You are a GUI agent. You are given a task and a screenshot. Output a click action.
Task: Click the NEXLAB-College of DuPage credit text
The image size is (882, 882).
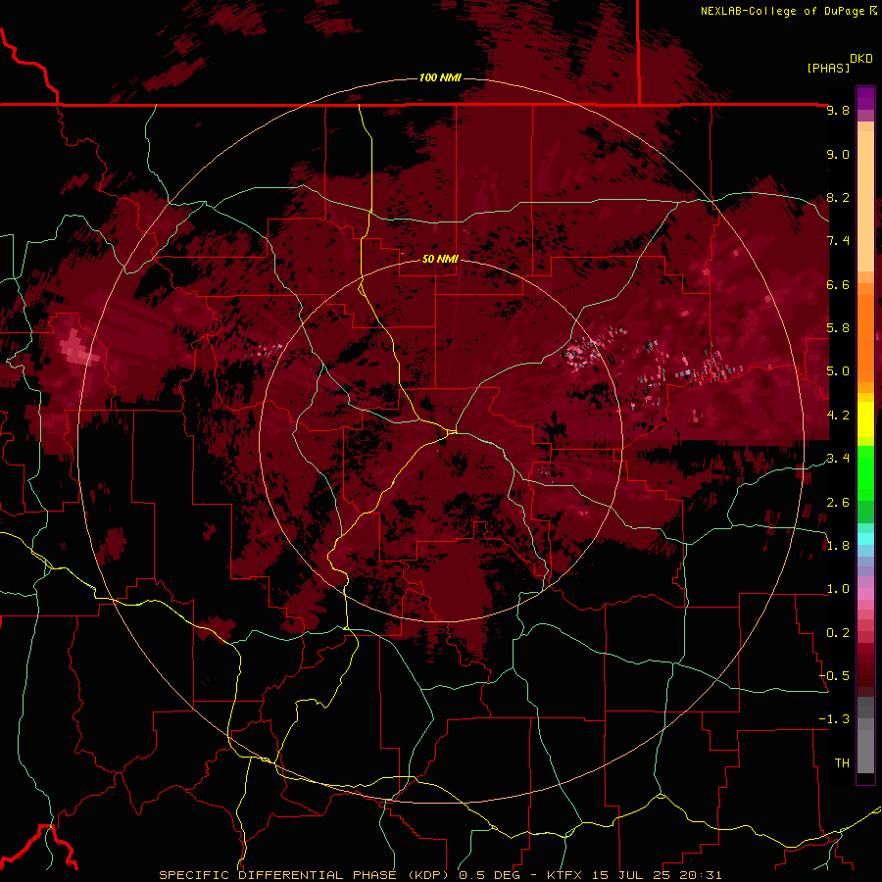[x=783, y=11]
